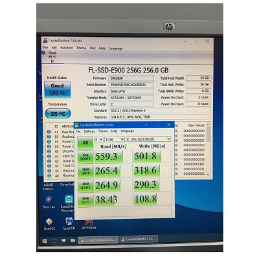
Task: Click the taskbar network computers icon
Action: click(x=63, y=240)
